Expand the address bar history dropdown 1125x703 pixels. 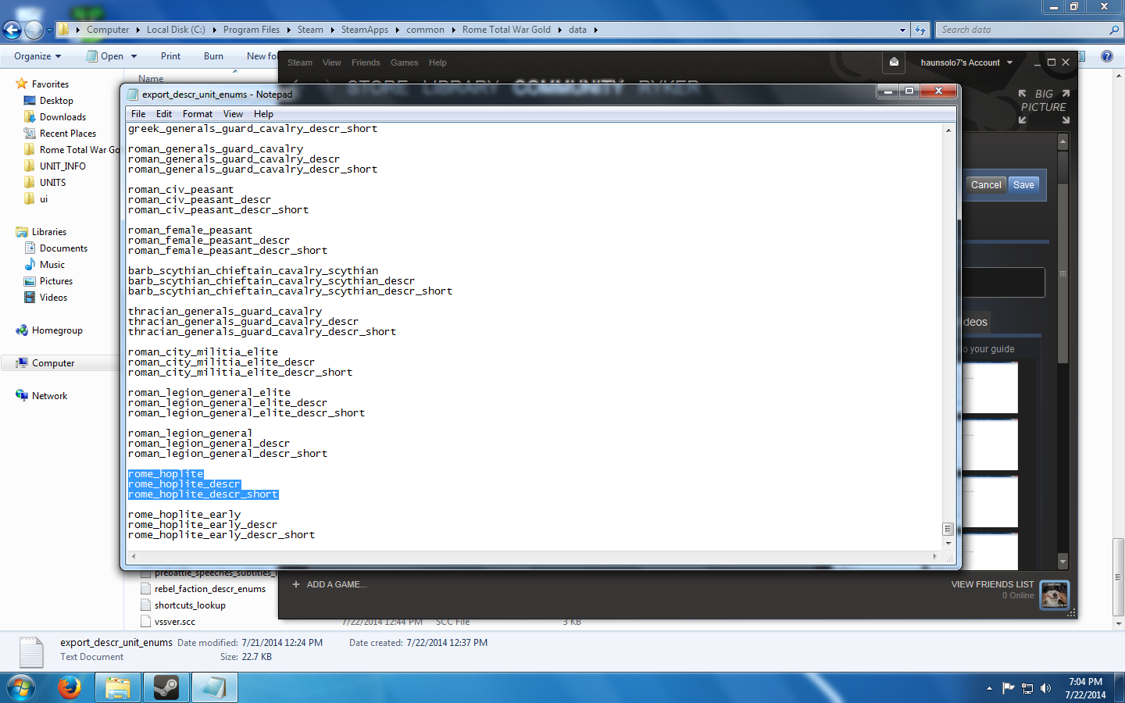[x=902, y=30]
